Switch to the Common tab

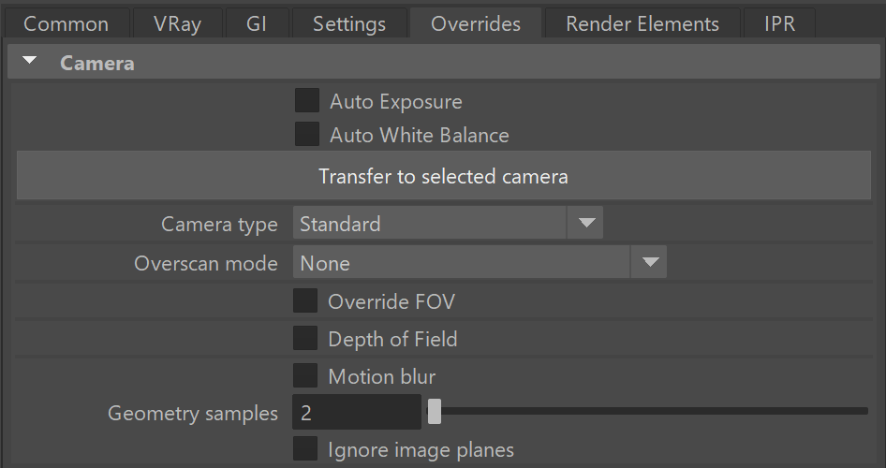[x=66, y=23]
